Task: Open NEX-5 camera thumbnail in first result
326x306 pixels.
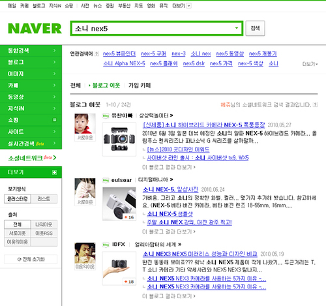Action: (x=119, y=139)
